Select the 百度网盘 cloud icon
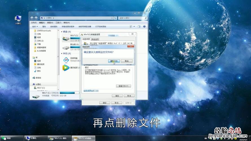 66,60
